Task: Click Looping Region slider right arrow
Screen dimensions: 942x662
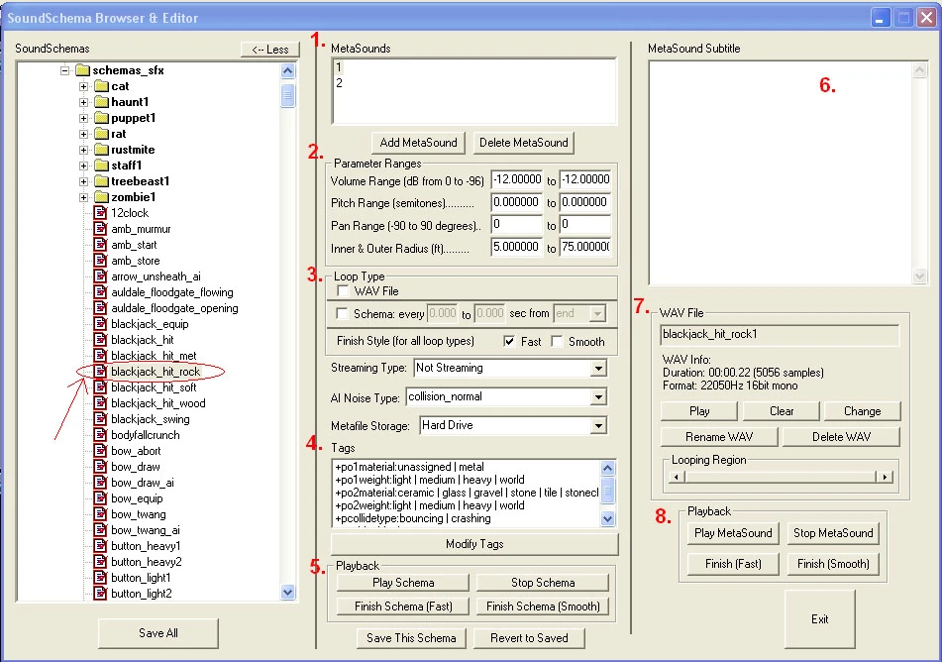Action: [884, 477]
